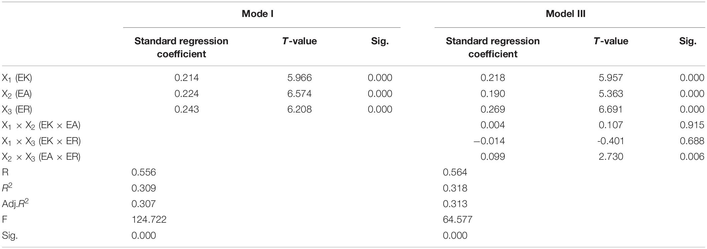
Task: Click Mode I T-value 5.966 cell
Action: 299,78
